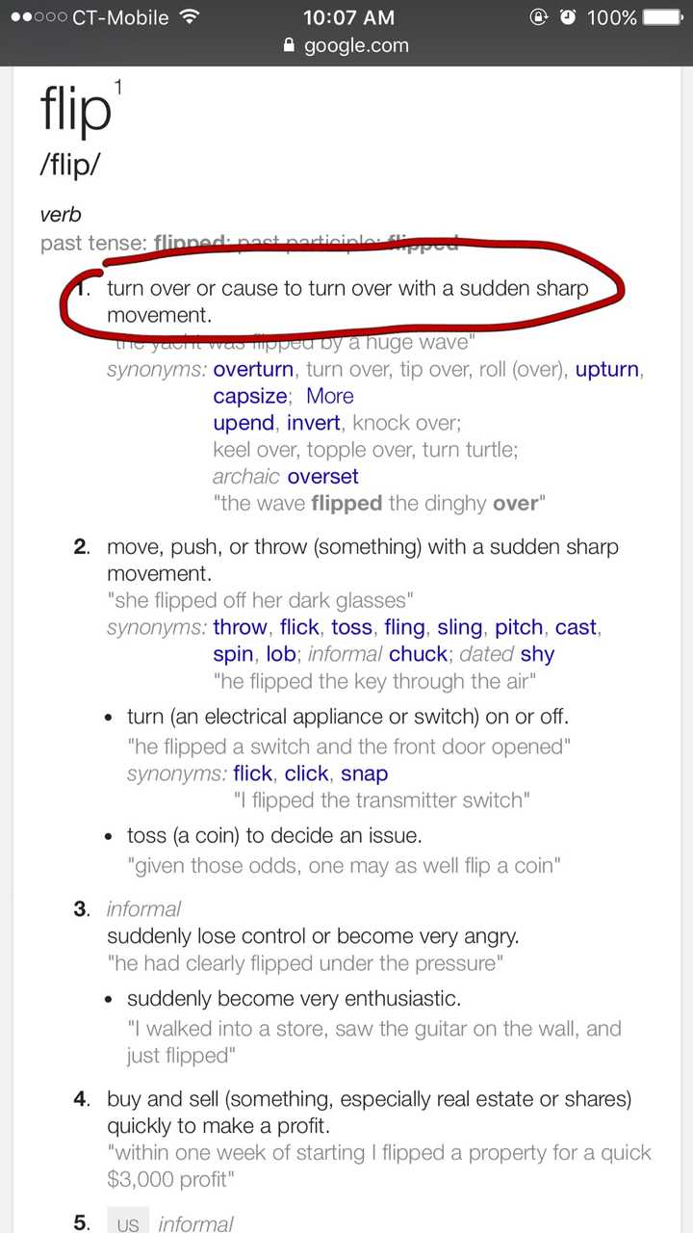Tap the US region label
Image resolution: width=693 pixels, height=1233 pixels.
click(x=128, y=1225)
